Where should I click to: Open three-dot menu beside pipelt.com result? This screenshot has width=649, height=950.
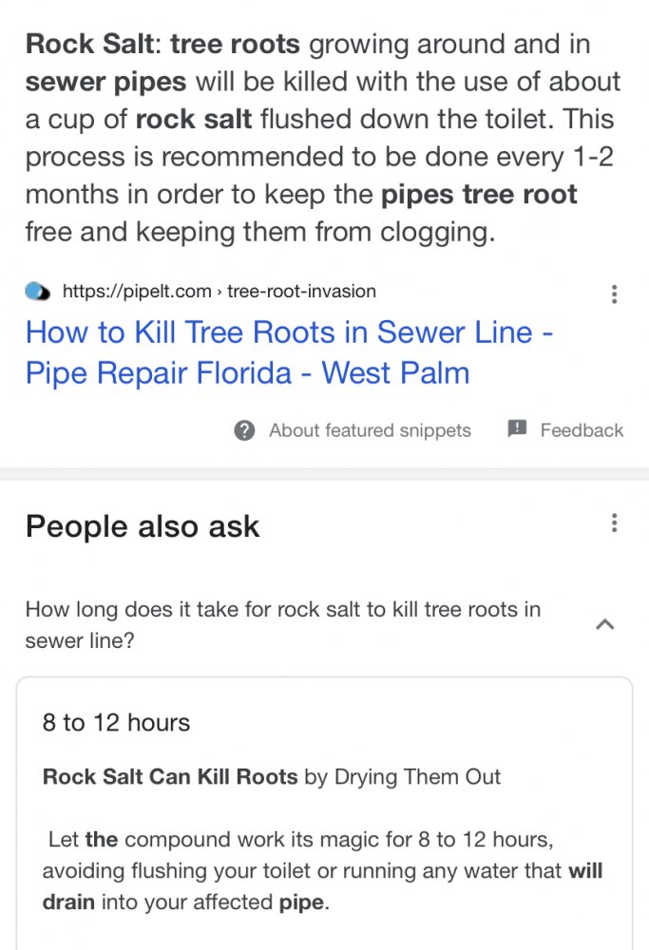615,294
